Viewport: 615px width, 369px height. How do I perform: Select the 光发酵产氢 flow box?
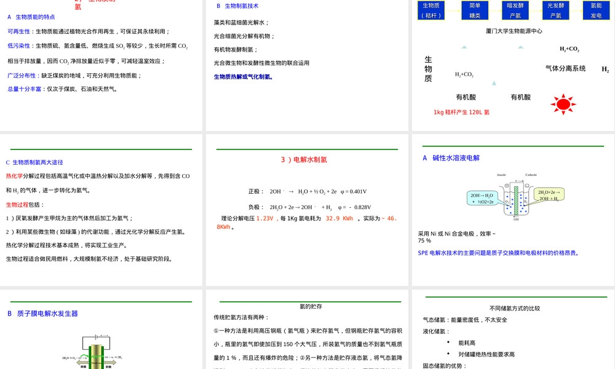coord(555,10)
